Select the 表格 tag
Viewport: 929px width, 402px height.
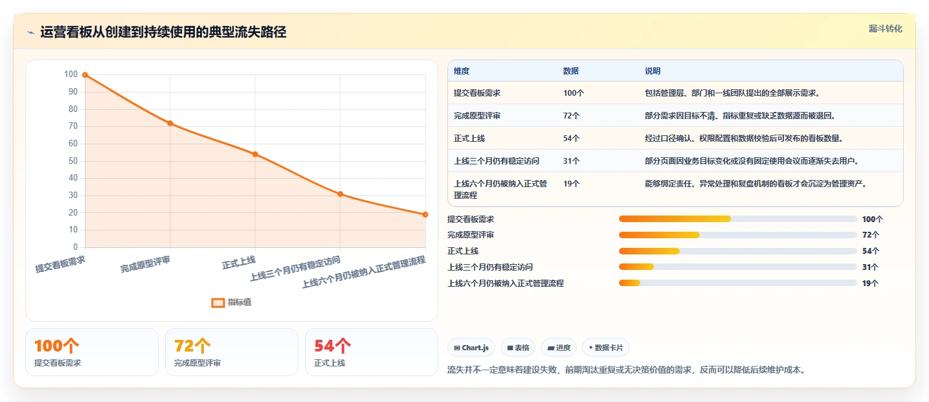[x=518, y=348]
